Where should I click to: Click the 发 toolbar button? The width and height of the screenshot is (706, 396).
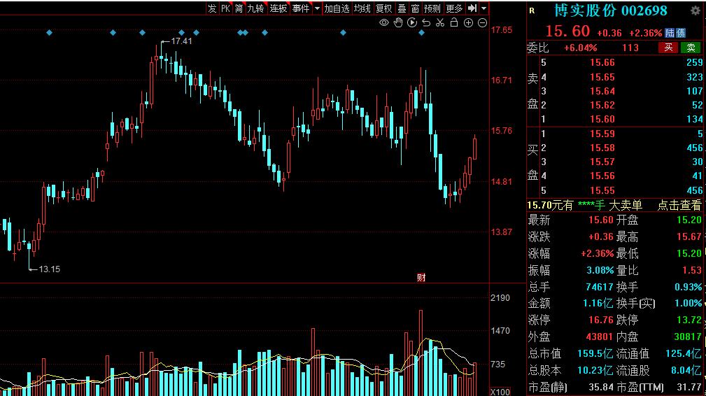click(x=212, y=8)
